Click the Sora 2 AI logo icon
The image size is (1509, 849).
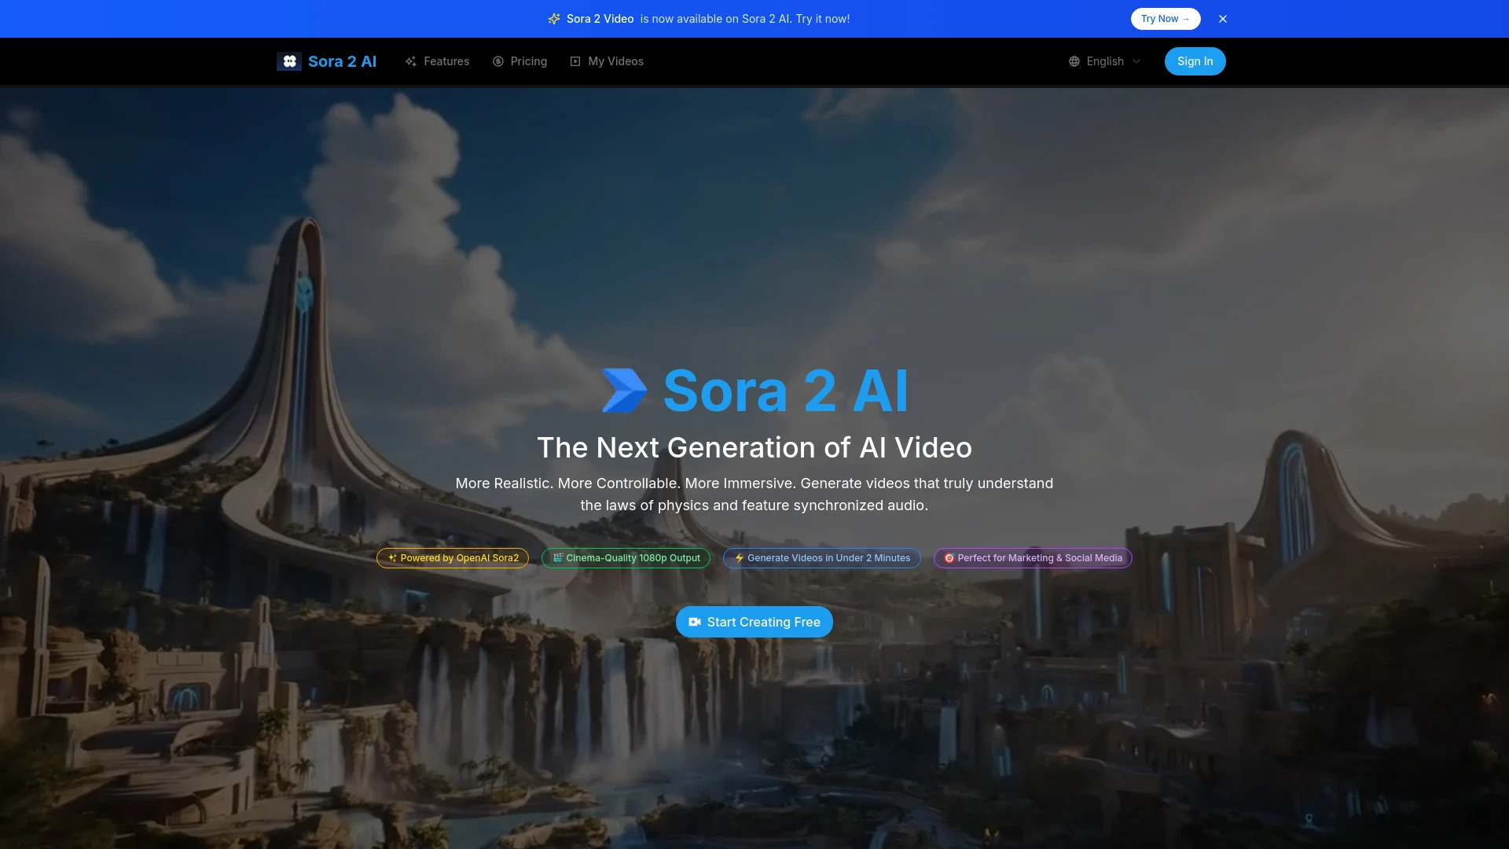pyautogui.click(x=289, y=61)
